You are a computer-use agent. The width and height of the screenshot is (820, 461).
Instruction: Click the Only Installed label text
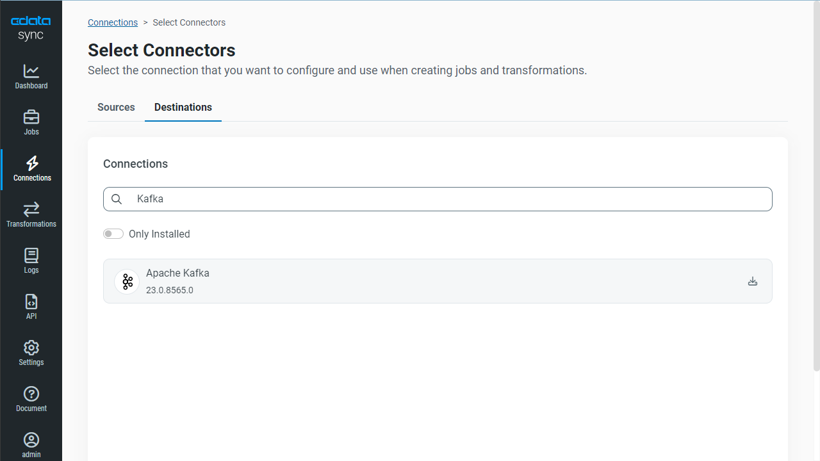point(160,234)
